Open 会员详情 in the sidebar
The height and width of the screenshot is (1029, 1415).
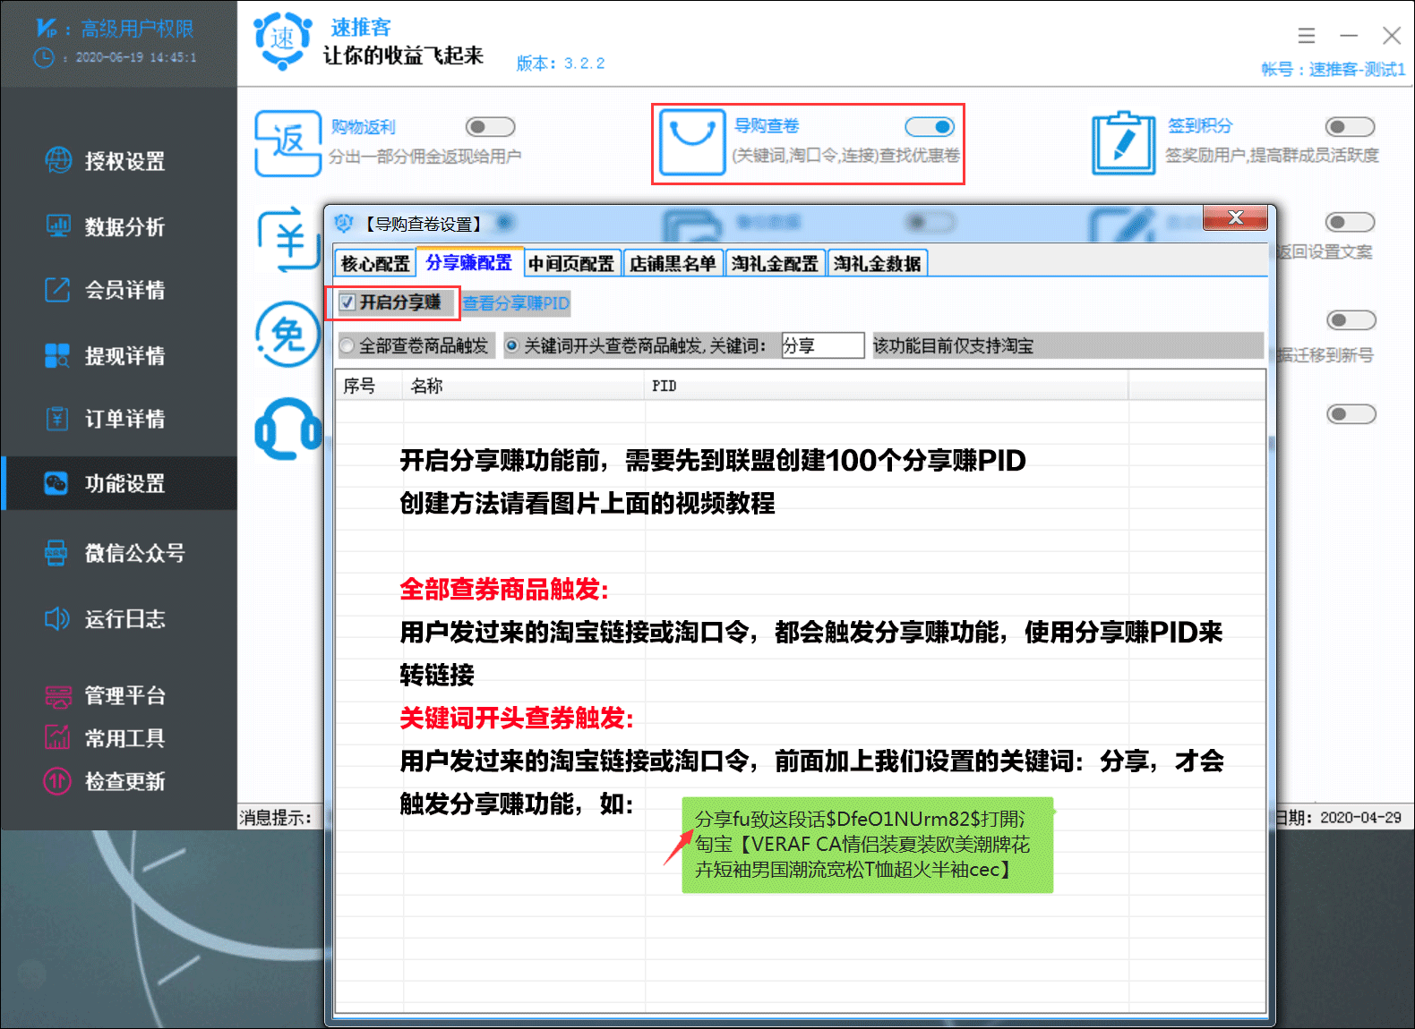coord(124,290)
